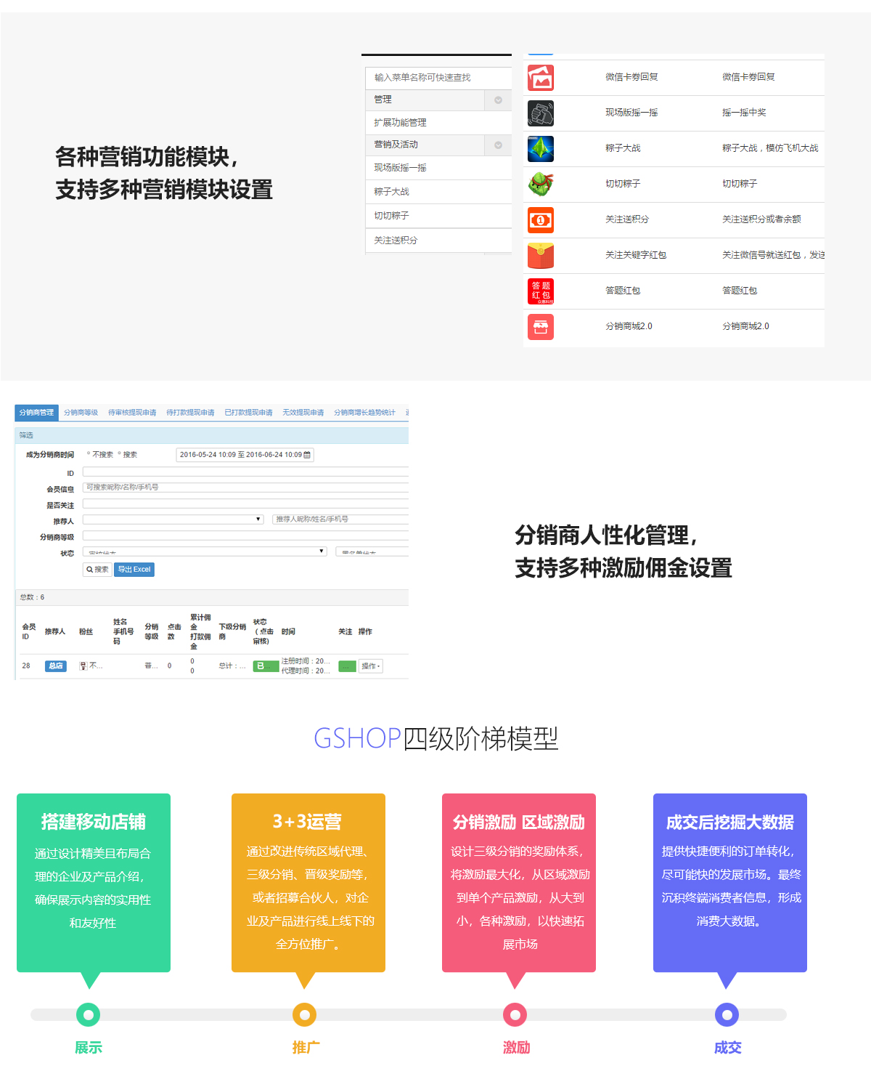
Task: Open the 答题红包 icon
Action: (x=540, y=291)
